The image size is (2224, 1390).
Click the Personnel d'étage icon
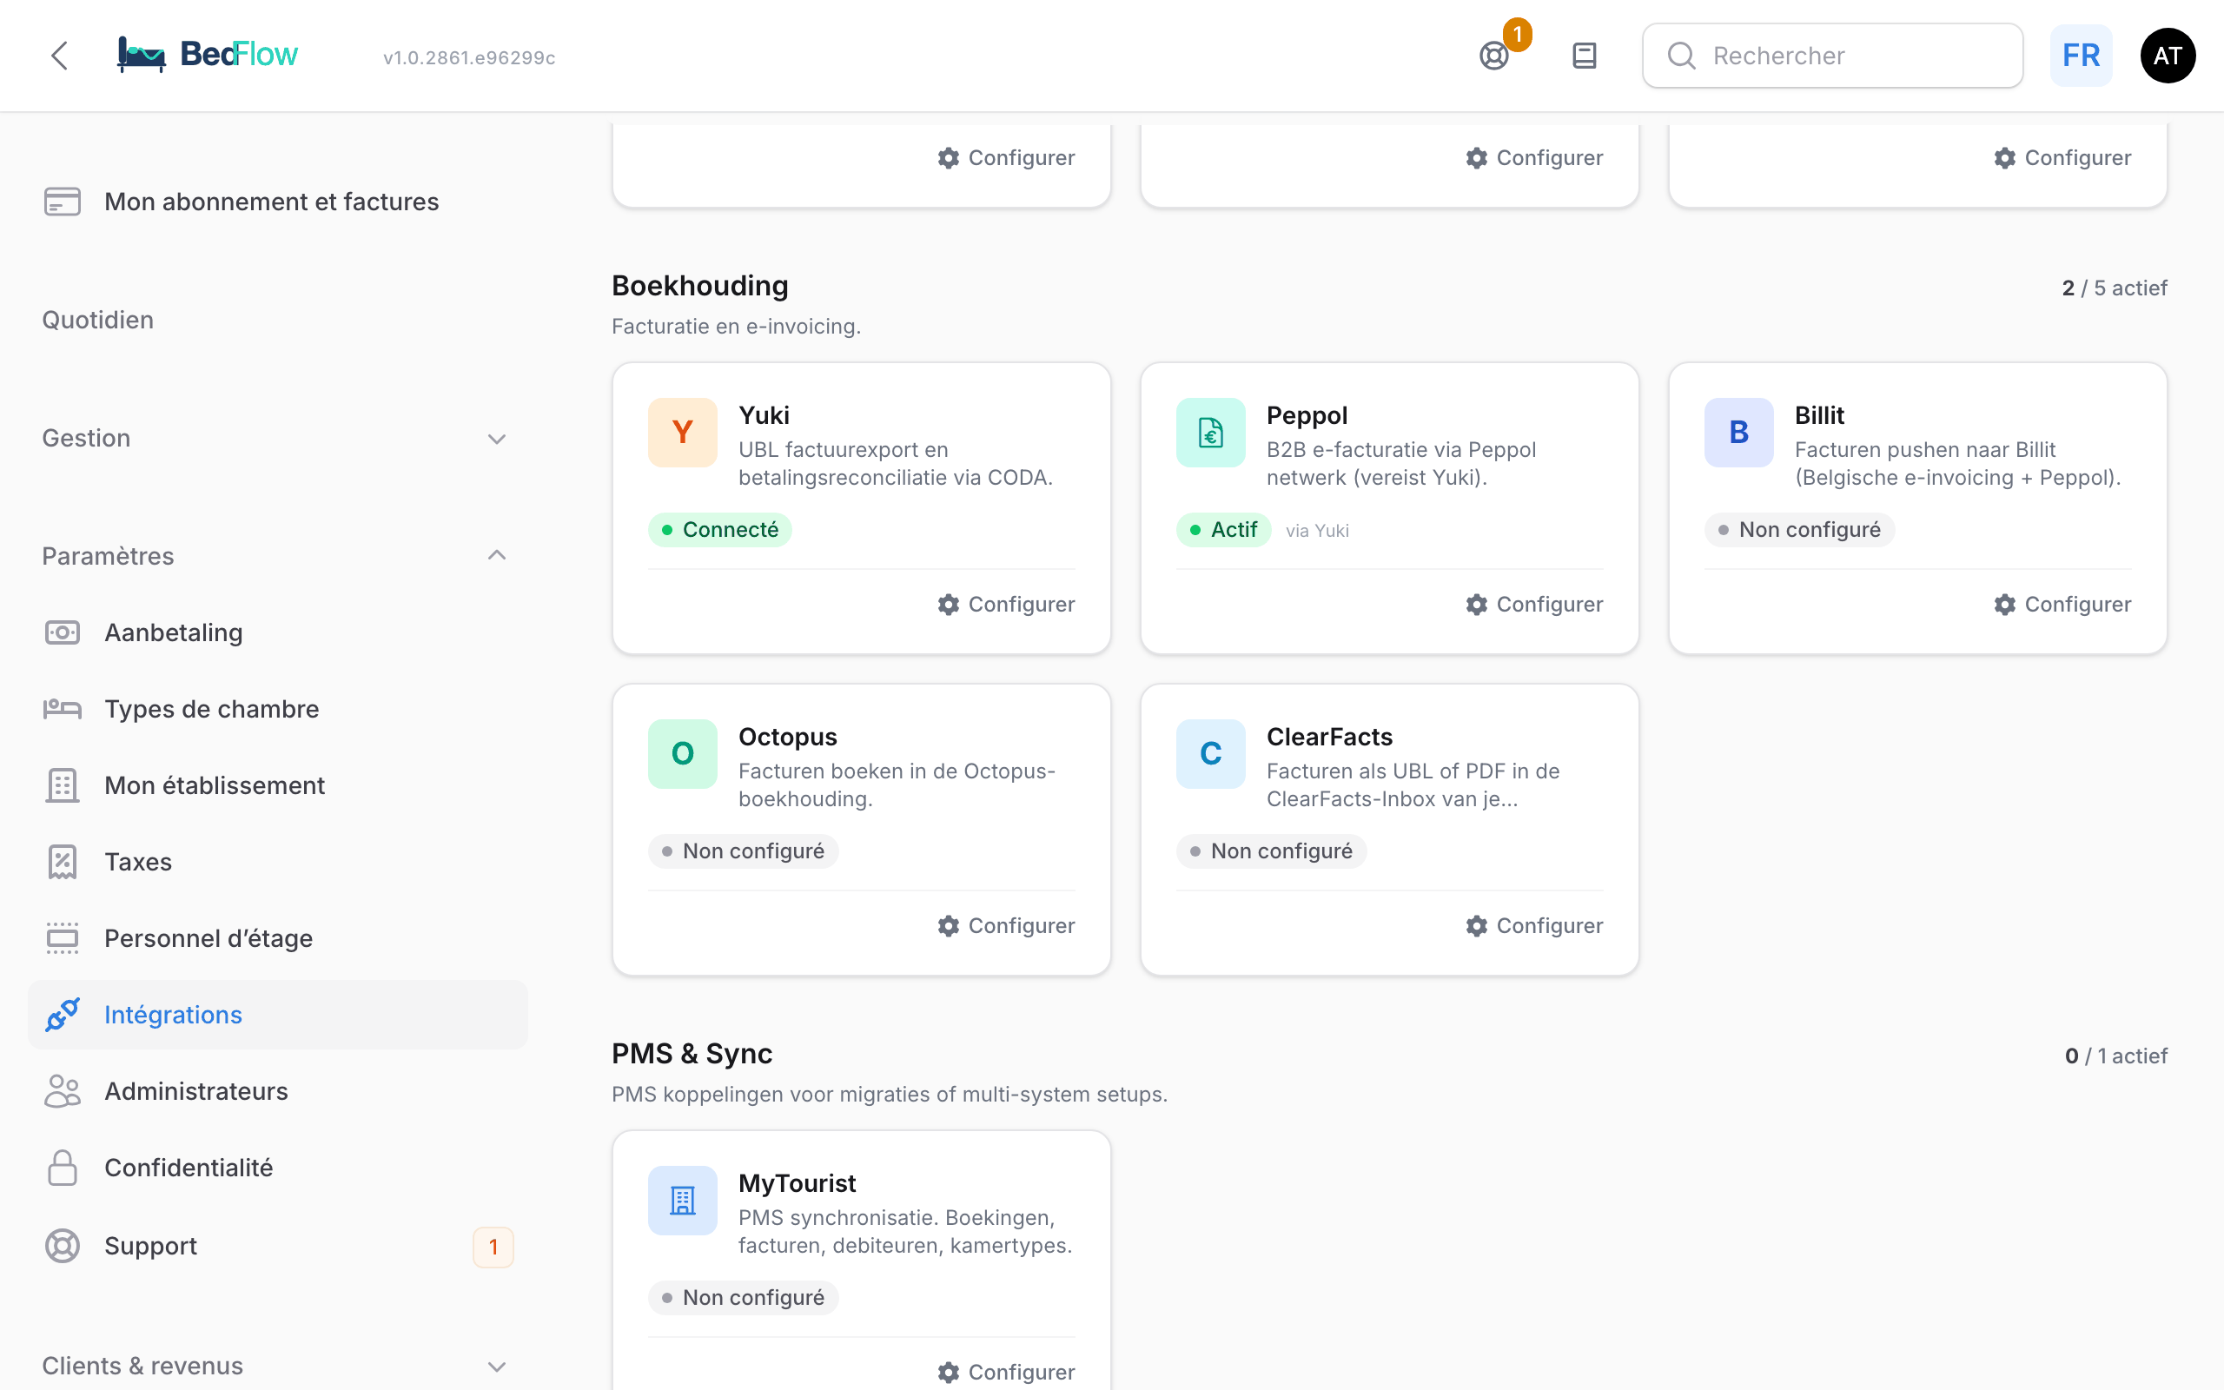click(63, 937)
